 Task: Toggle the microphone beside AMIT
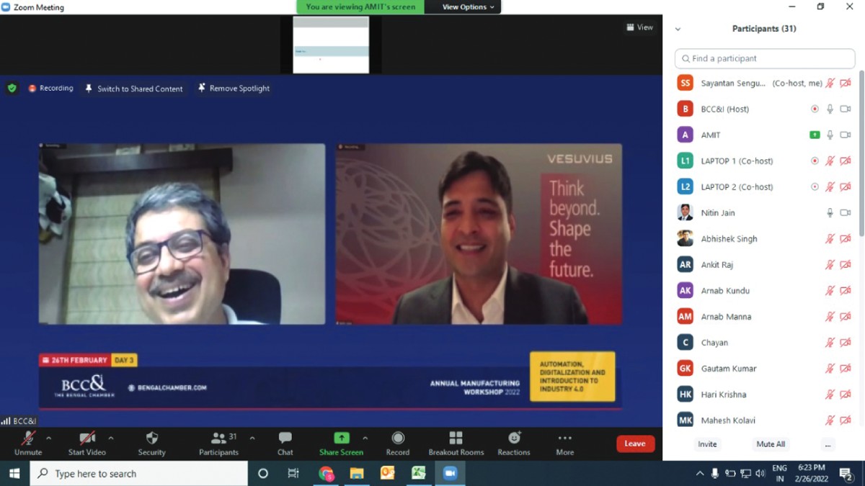point(830,135)
